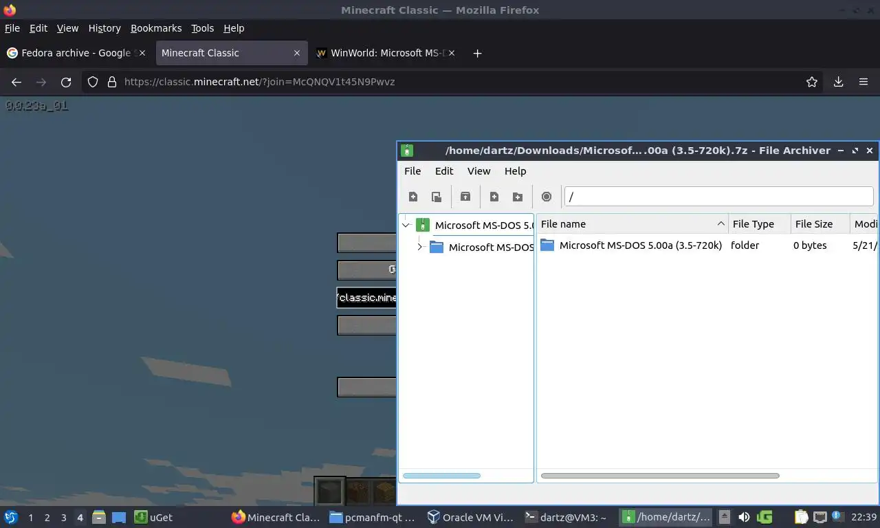The width and height of the screenshot is (880, 528).
Task: Sort by File name column header
Action: pos(632,224)
